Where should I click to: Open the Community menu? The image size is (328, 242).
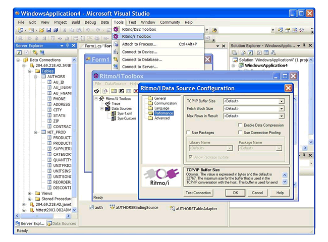click(x=170, y=22)
